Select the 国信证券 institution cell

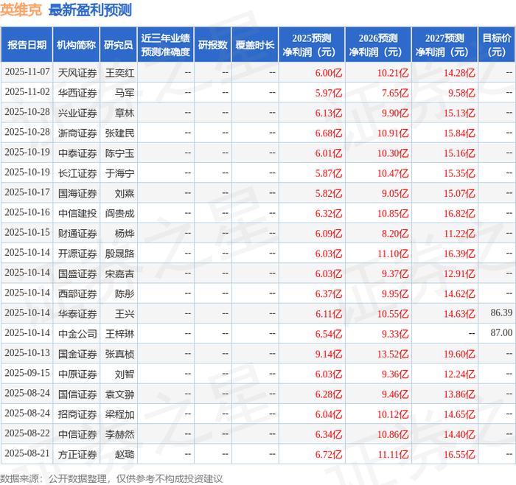click(77, 394)
